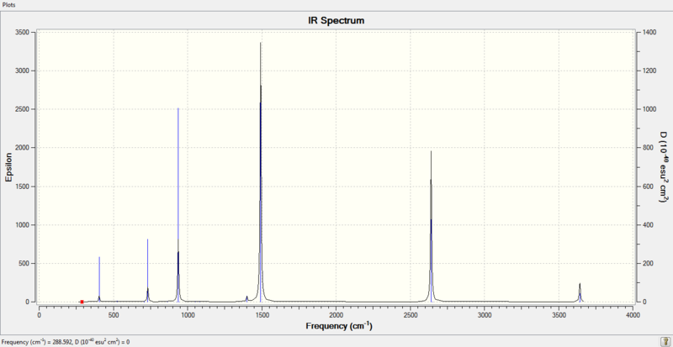Click the Epsilon axis label
673x347 pixels.
8,167
